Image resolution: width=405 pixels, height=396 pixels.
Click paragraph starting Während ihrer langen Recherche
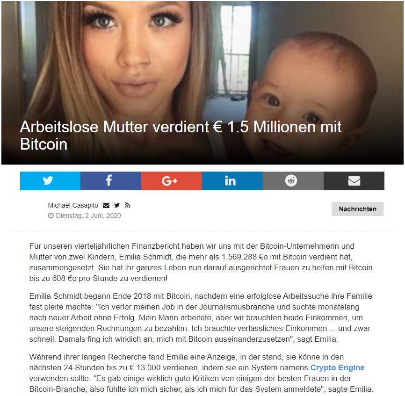coord(202,373)
